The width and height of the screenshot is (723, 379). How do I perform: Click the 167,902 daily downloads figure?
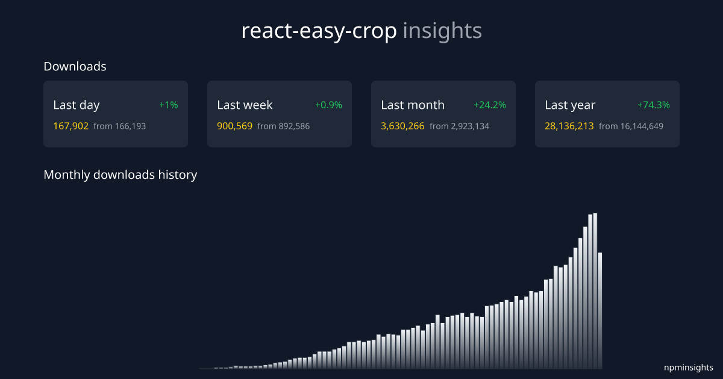[70, 126]
